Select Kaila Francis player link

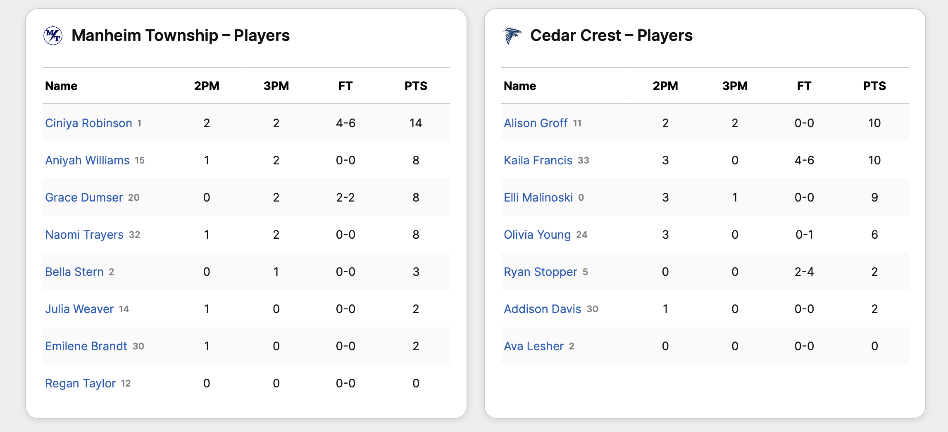[538, 160]
